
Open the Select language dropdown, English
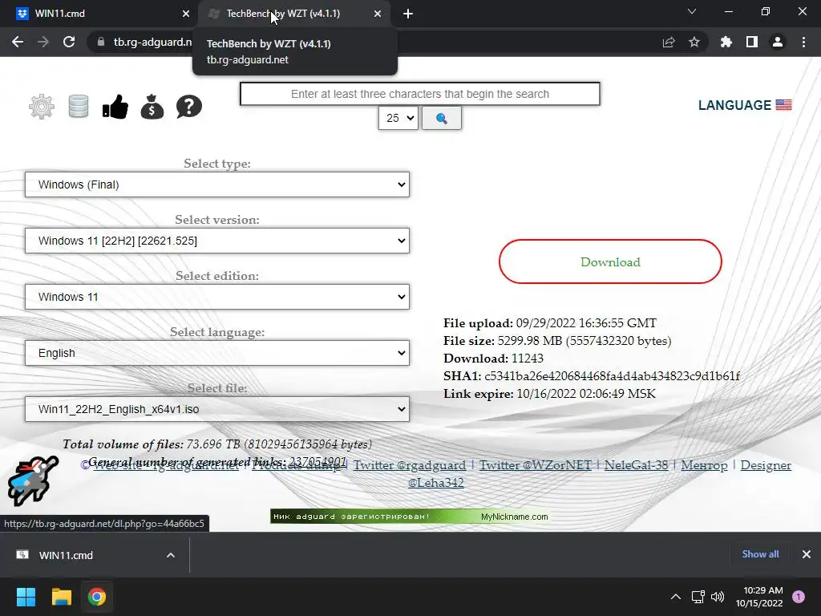pos(217,353)
